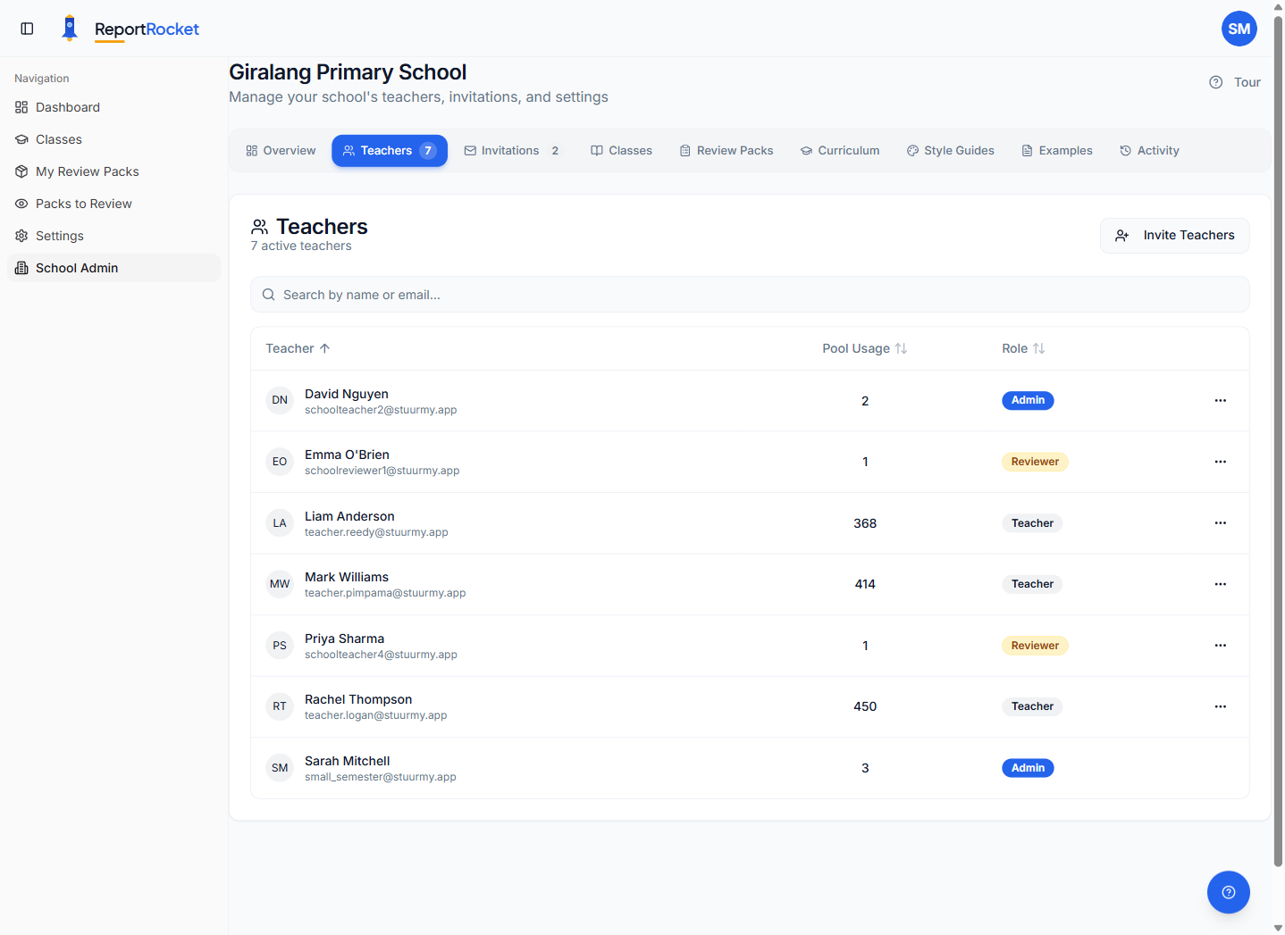The image size is (1285, 935).
Task: Click the teacher search field
Action: click(x=749, y=294)
